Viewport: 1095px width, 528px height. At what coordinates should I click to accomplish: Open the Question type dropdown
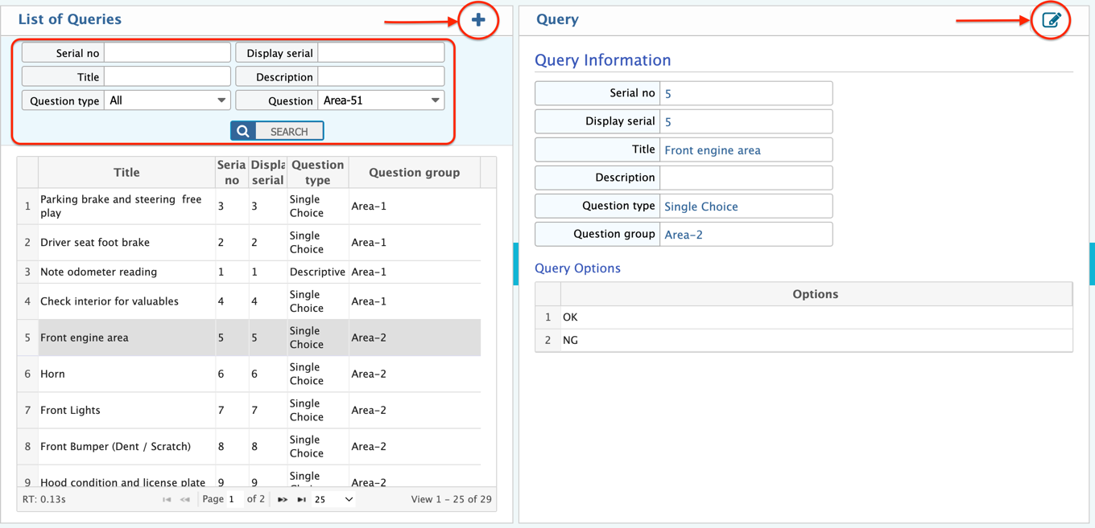coord(167,100)
